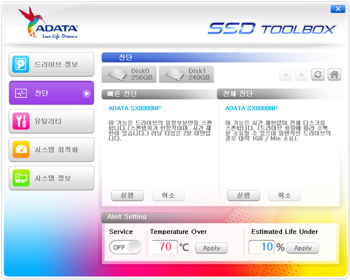Click the diagnostic waveform icon
This screenshot has height=280, width=350.
click(21, 93)
